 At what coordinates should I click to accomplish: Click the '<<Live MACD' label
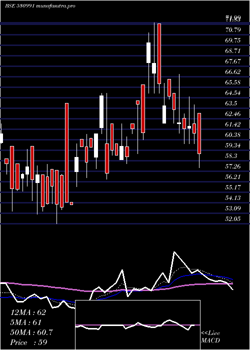(x=210, y=337)
